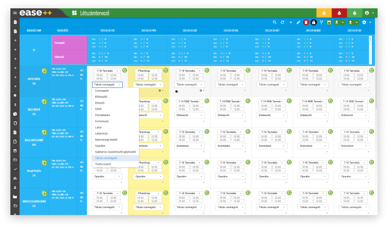Open the user account menu
This screenshot has height=228, width=388.
pos(370,13)
